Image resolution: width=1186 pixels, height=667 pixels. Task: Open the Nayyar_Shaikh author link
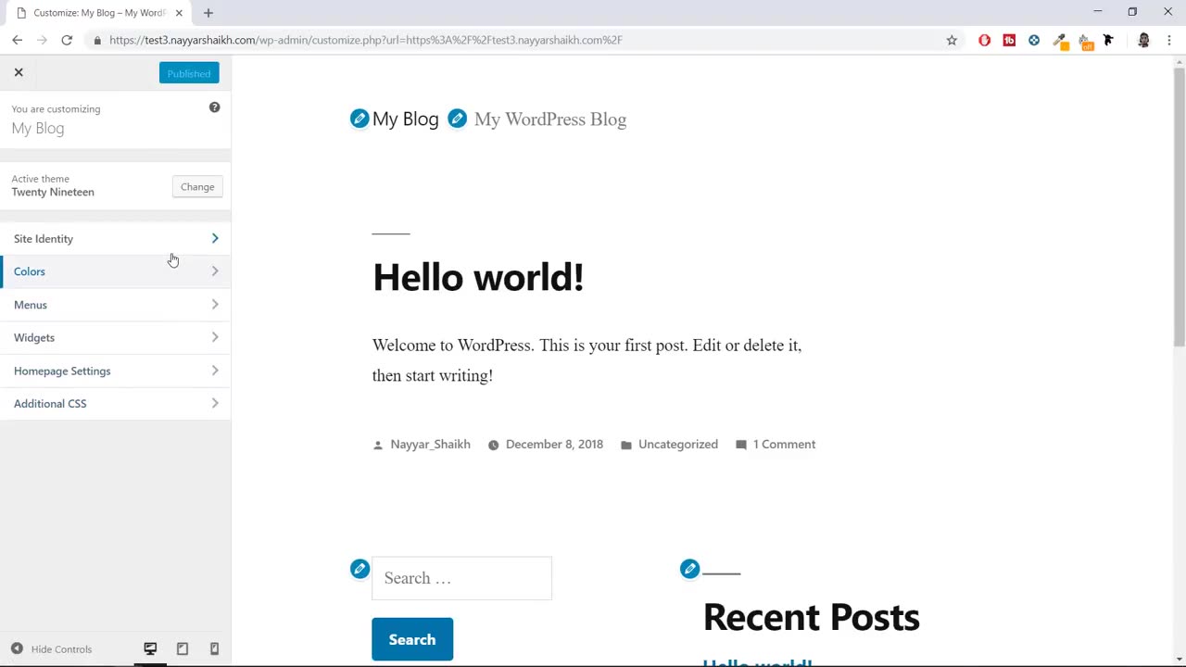[x=430, y=445]
